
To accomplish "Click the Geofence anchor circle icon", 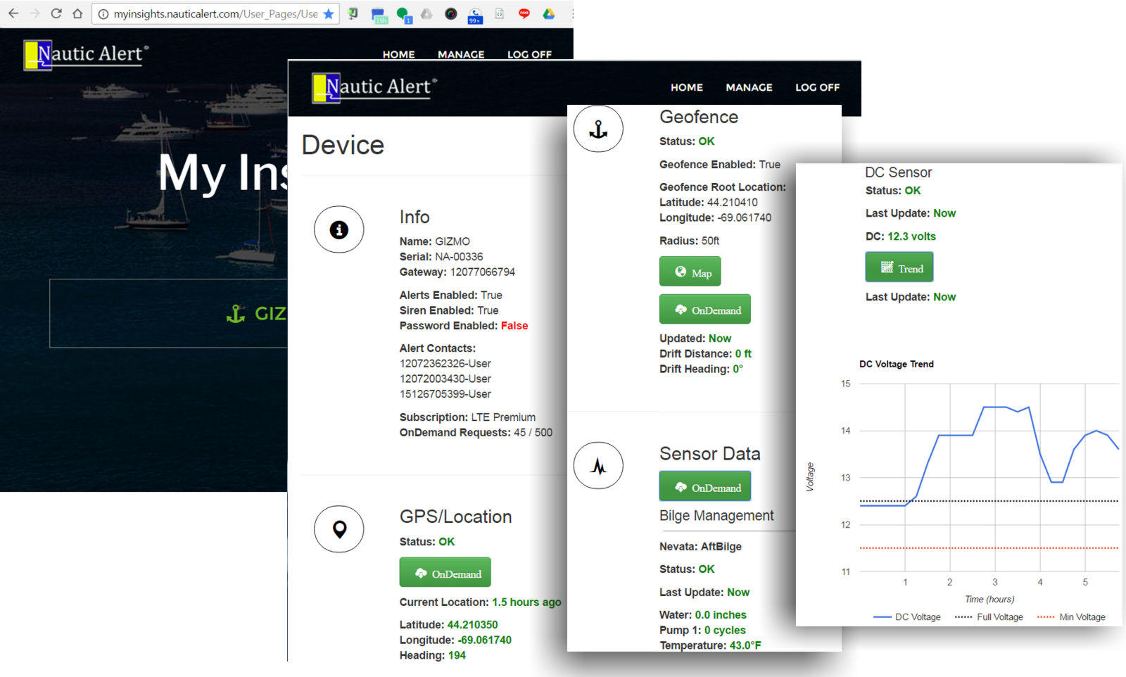I will 598,129.
